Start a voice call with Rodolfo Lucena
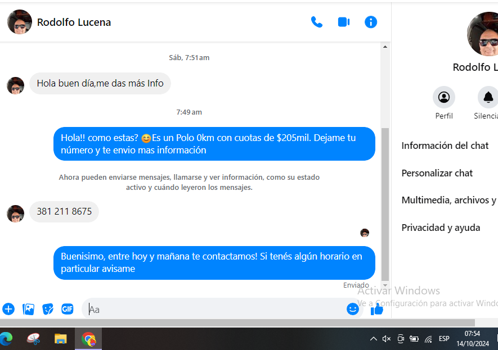This screenshot has height=350, width=498. 317,22
